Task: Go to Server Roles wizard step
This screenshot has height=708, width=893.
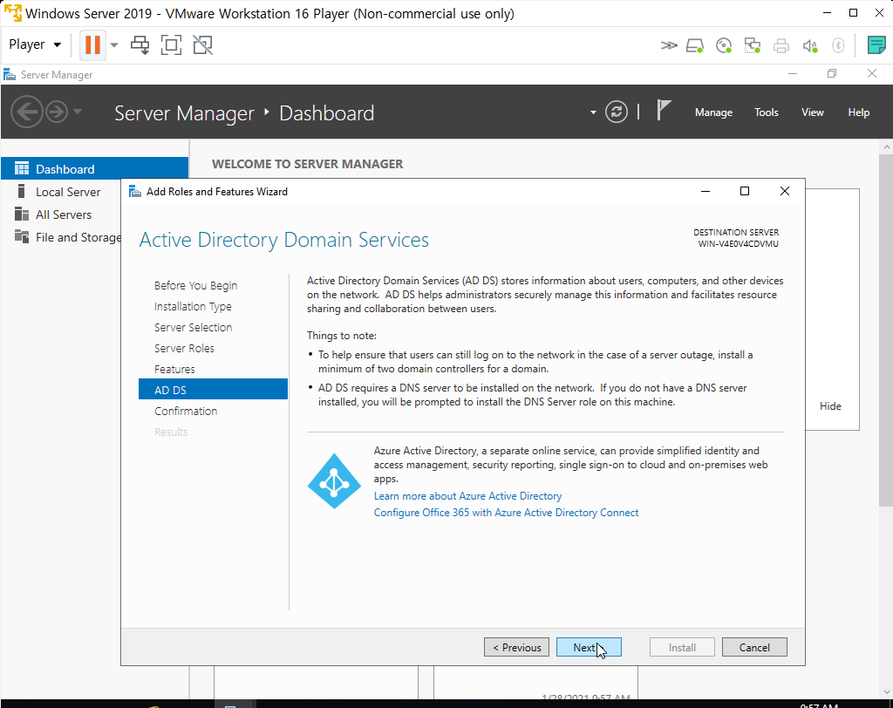Action: tap(184, 348)
